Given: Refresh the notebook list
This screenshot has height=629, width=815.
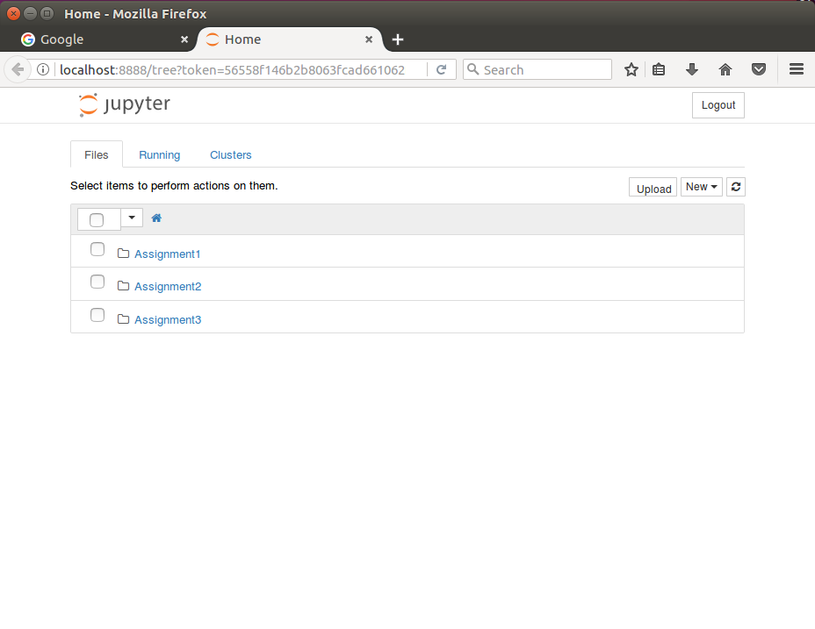Looking at the screenshot, I should pos(736,187).
